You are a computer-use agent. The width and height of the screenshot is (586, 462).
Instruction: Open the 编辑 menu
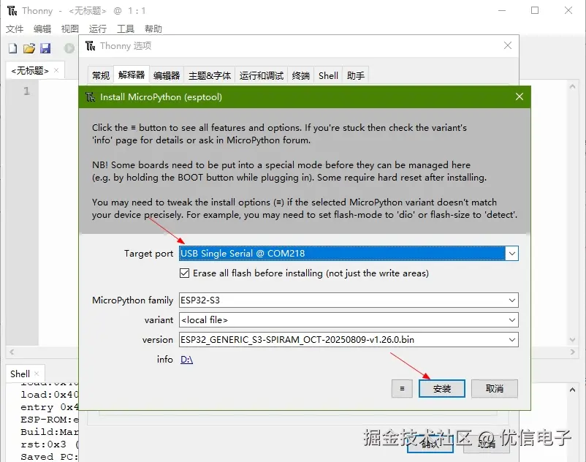click(x=42, y=29)
